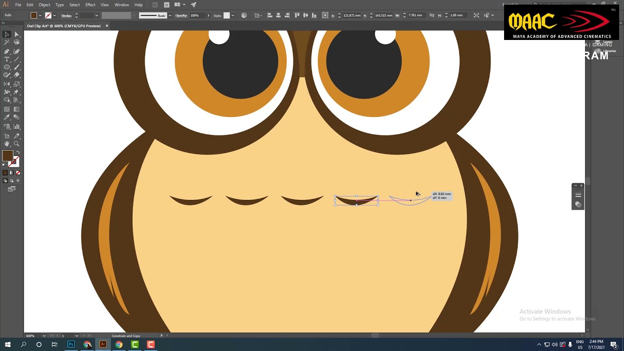
Task: Change the screen mode
Action: (x=12, y=189)
